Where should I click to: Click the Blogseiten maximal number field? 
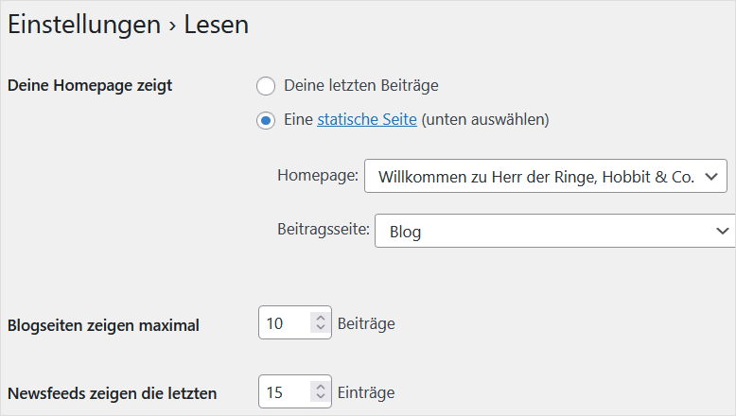(x=295, y=322)
